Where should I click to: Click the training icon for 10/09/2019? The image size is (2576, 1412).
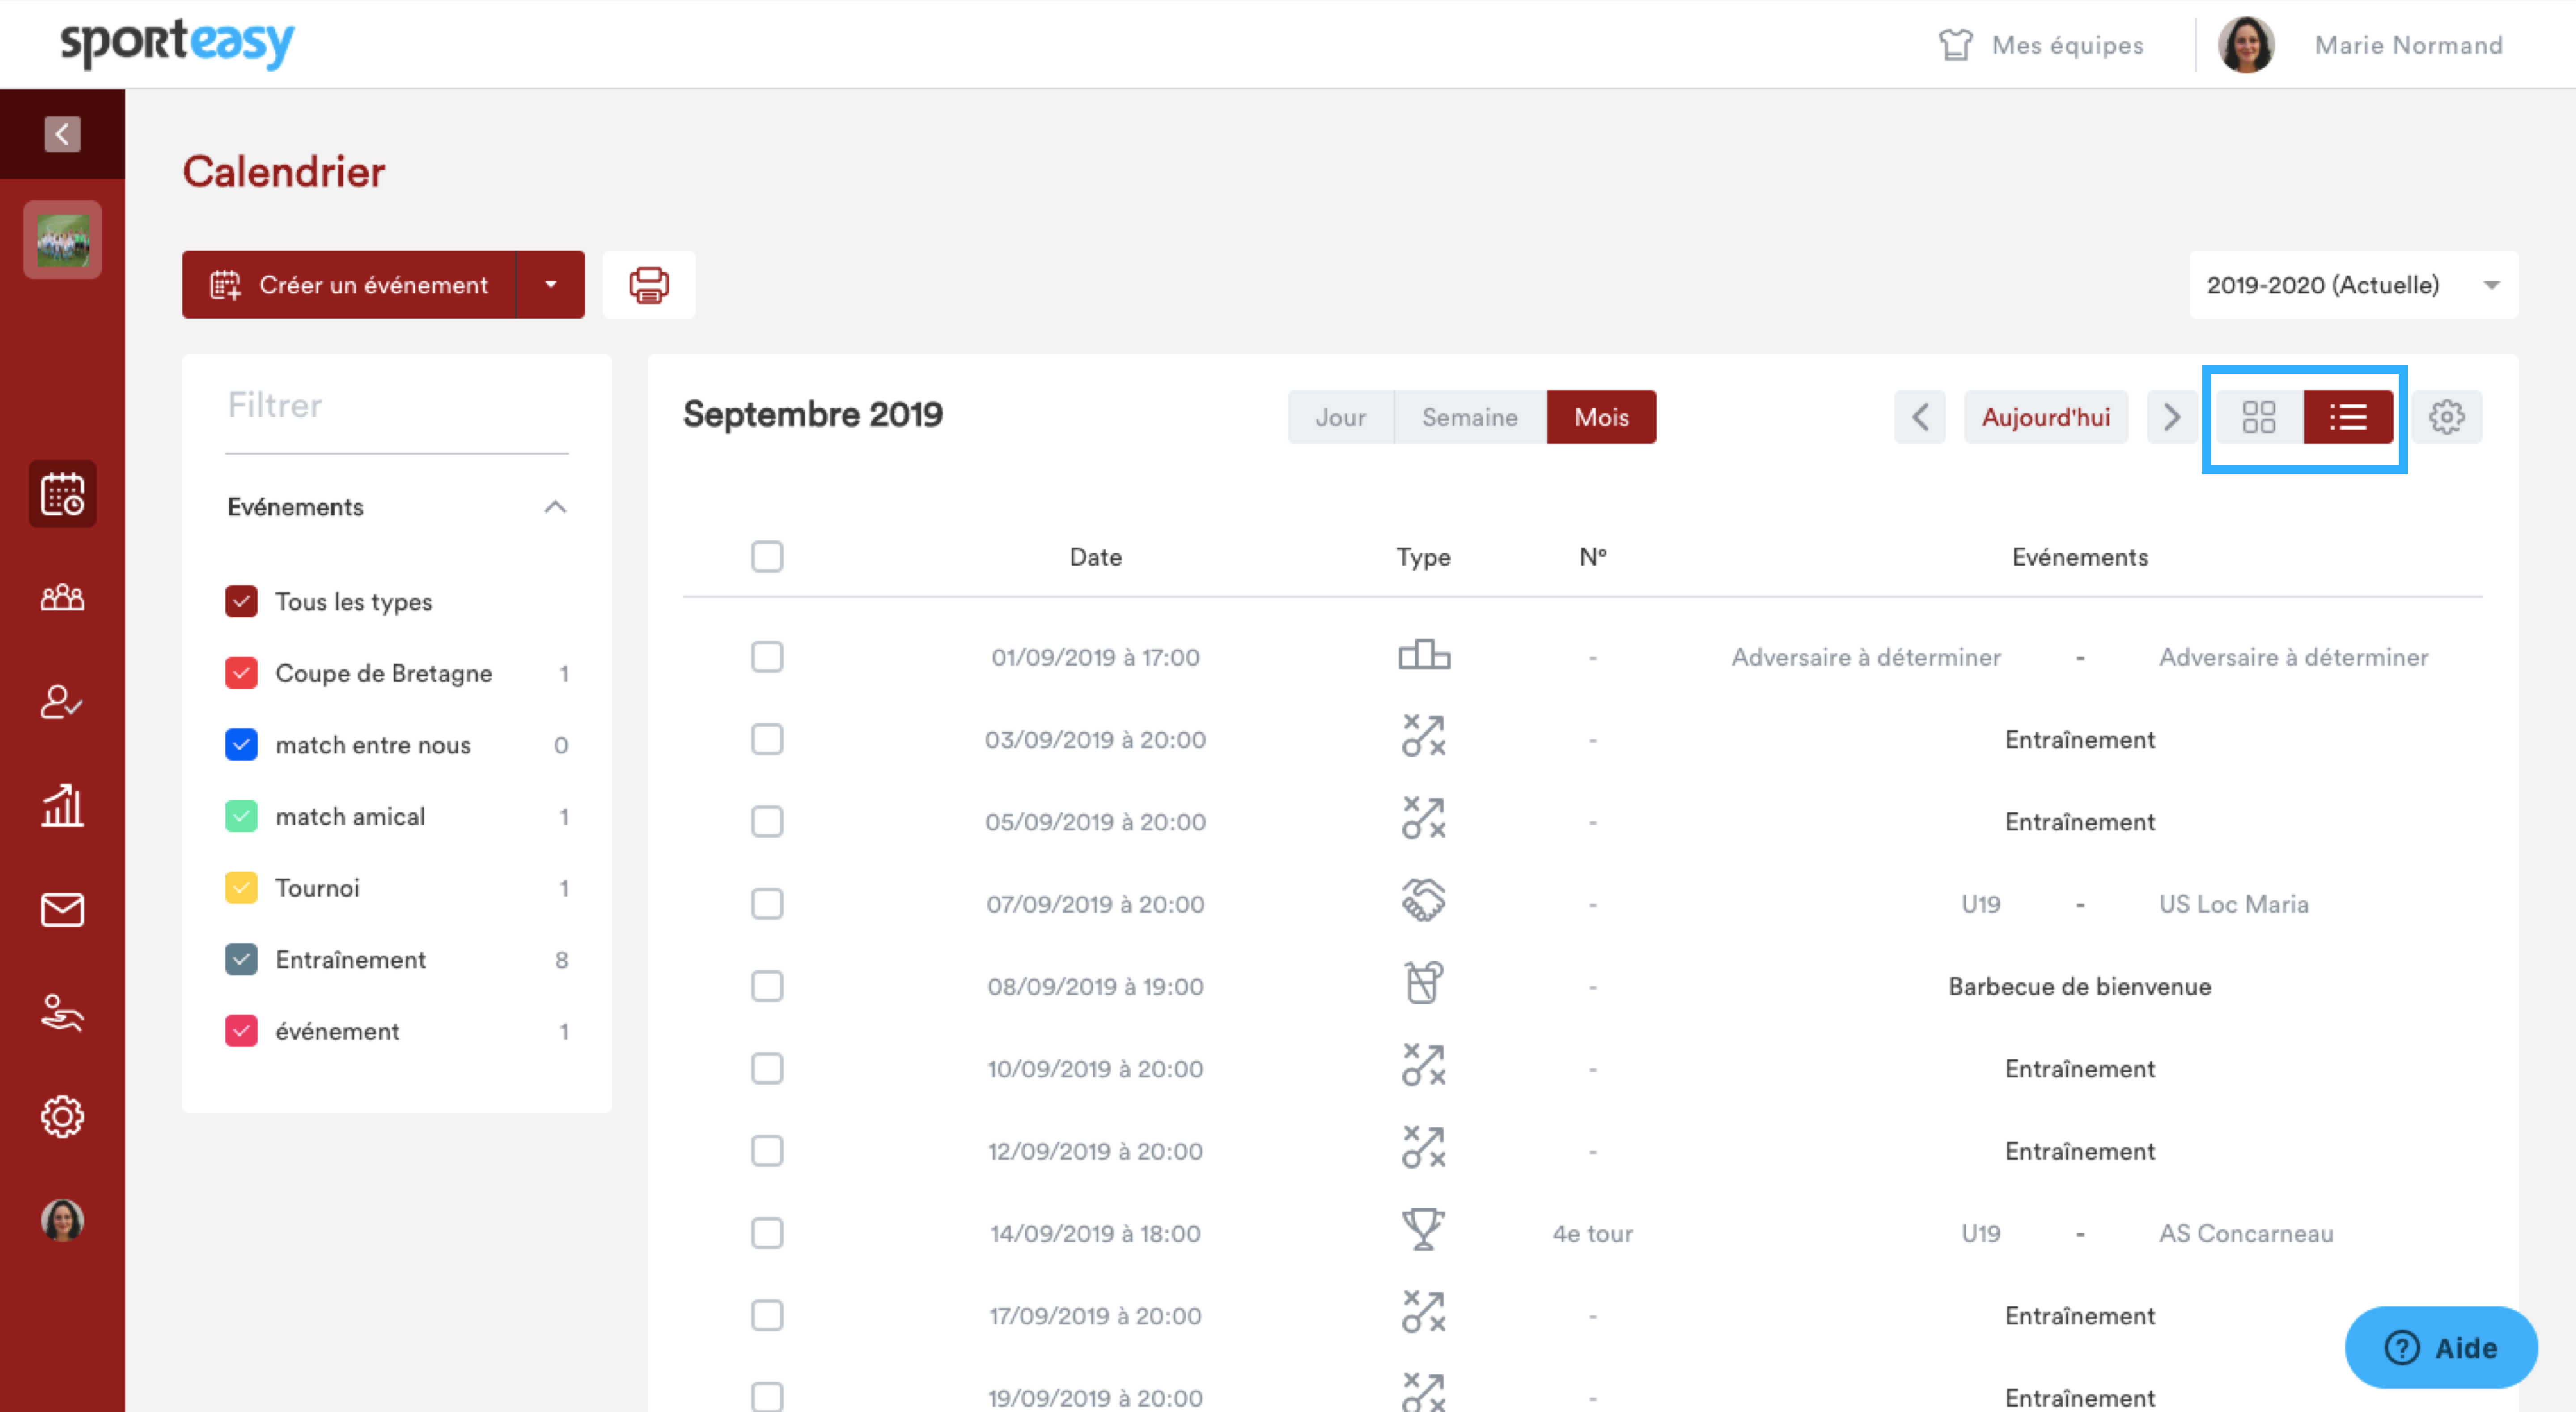tap(1424, 1065)
